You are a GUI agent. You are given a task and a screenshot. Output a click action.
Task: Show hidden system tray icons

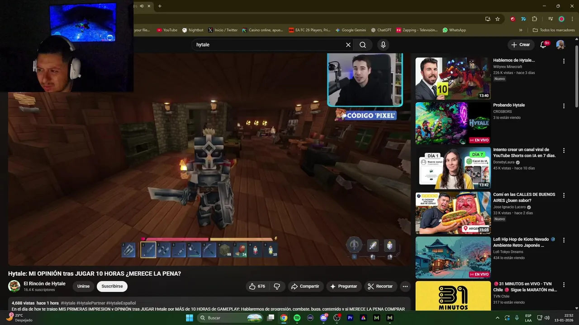pyautogui.click(x=498, y=318)
